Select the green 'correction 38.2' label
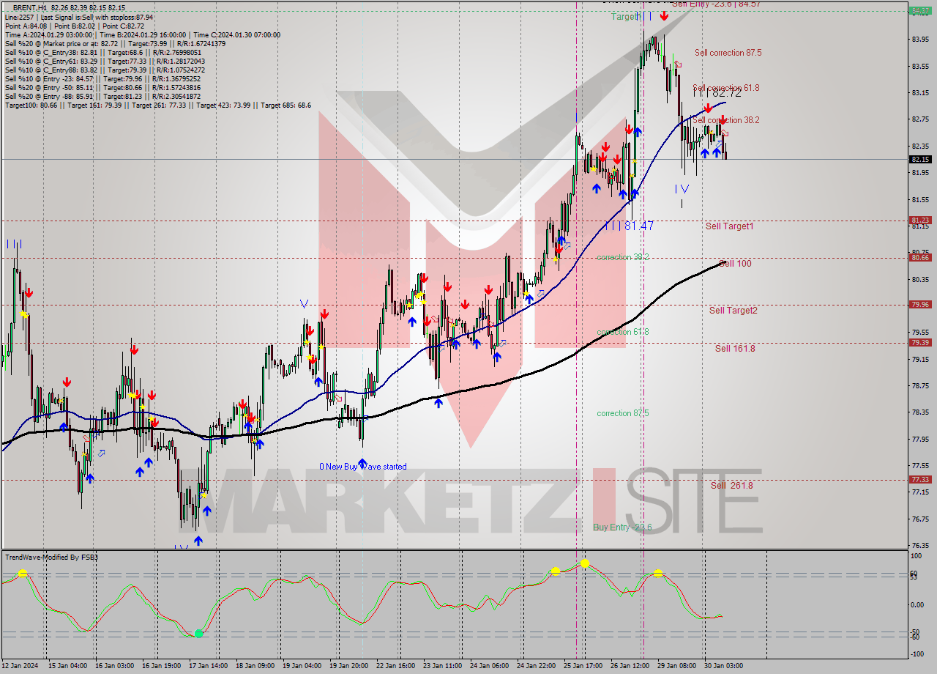The image size is (937, 674). click(x=622, y=258)
